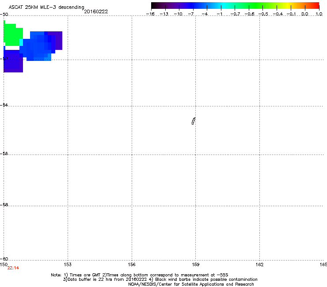This screenshot has width=327, height=287.
Task: Click the 0.0 color scale label
Action: 305,14
